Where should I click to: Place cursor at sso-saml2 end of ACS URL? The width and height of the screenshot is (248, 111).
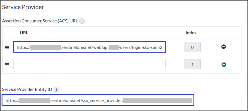[x=162, y=47]
